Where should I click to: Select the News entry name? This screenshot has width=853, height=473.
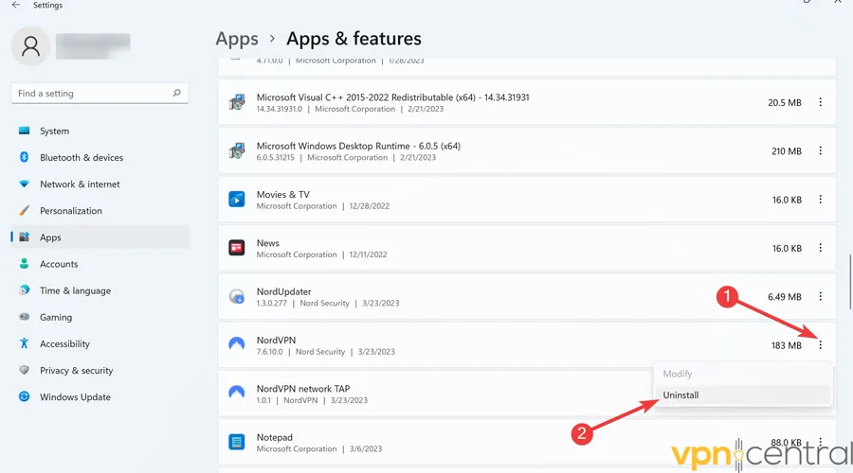click(267, 243)
